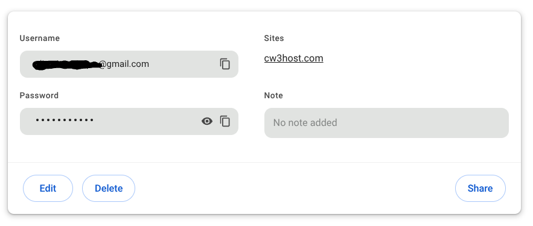Select the Username field box
The width and height of the screenshot is (533, 226).
[x=129, y=64]
